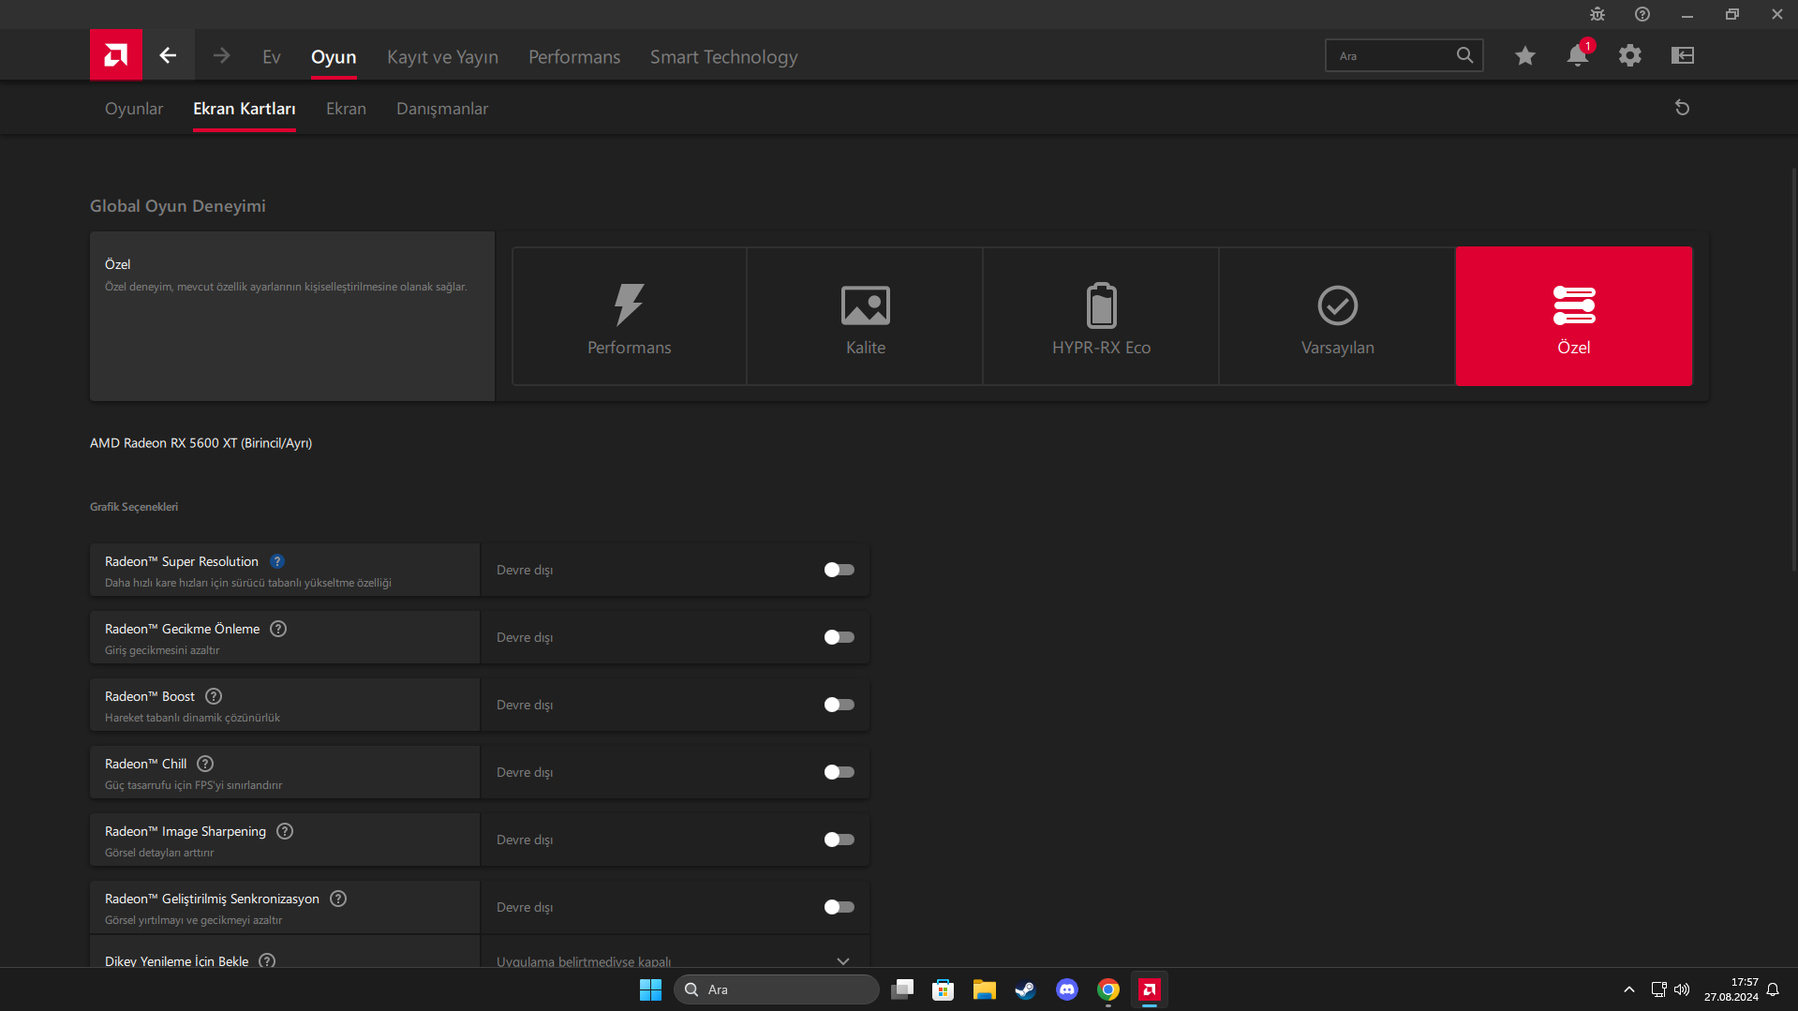Select the Kalite profile tile

pos(865,317)
